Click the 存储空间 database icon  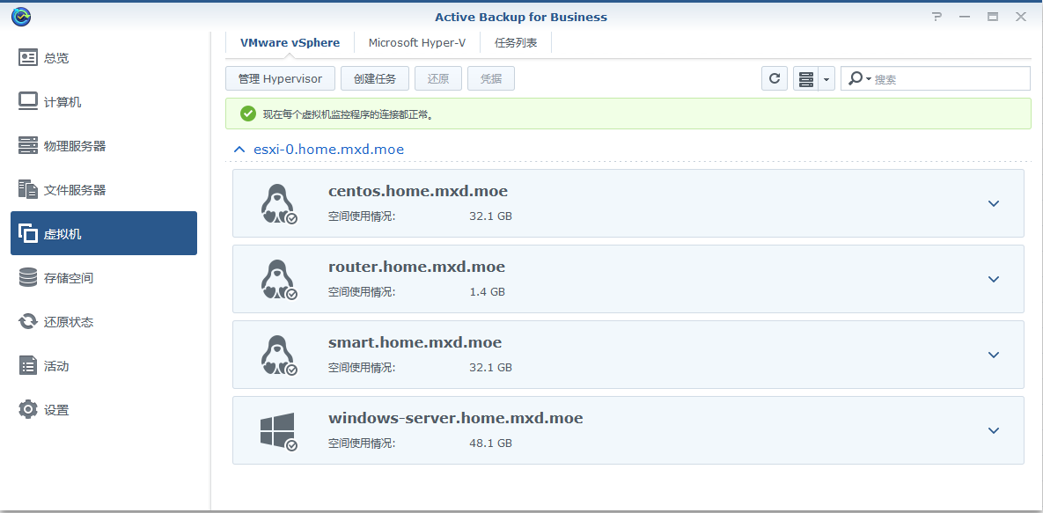pyautogui.click(x=27, y=277)
